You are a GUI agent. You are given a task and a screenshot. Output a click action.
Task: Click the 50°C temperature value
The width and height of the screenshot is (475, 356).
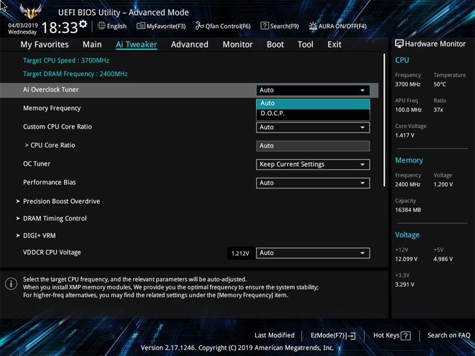(x=439, y=84)
